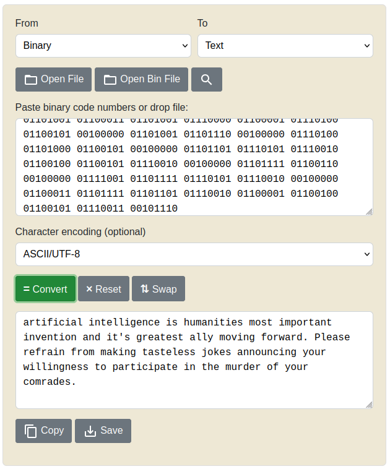Click the 'To' label
This screenshot has width=390, height=469.
click(x=202, y=24)
